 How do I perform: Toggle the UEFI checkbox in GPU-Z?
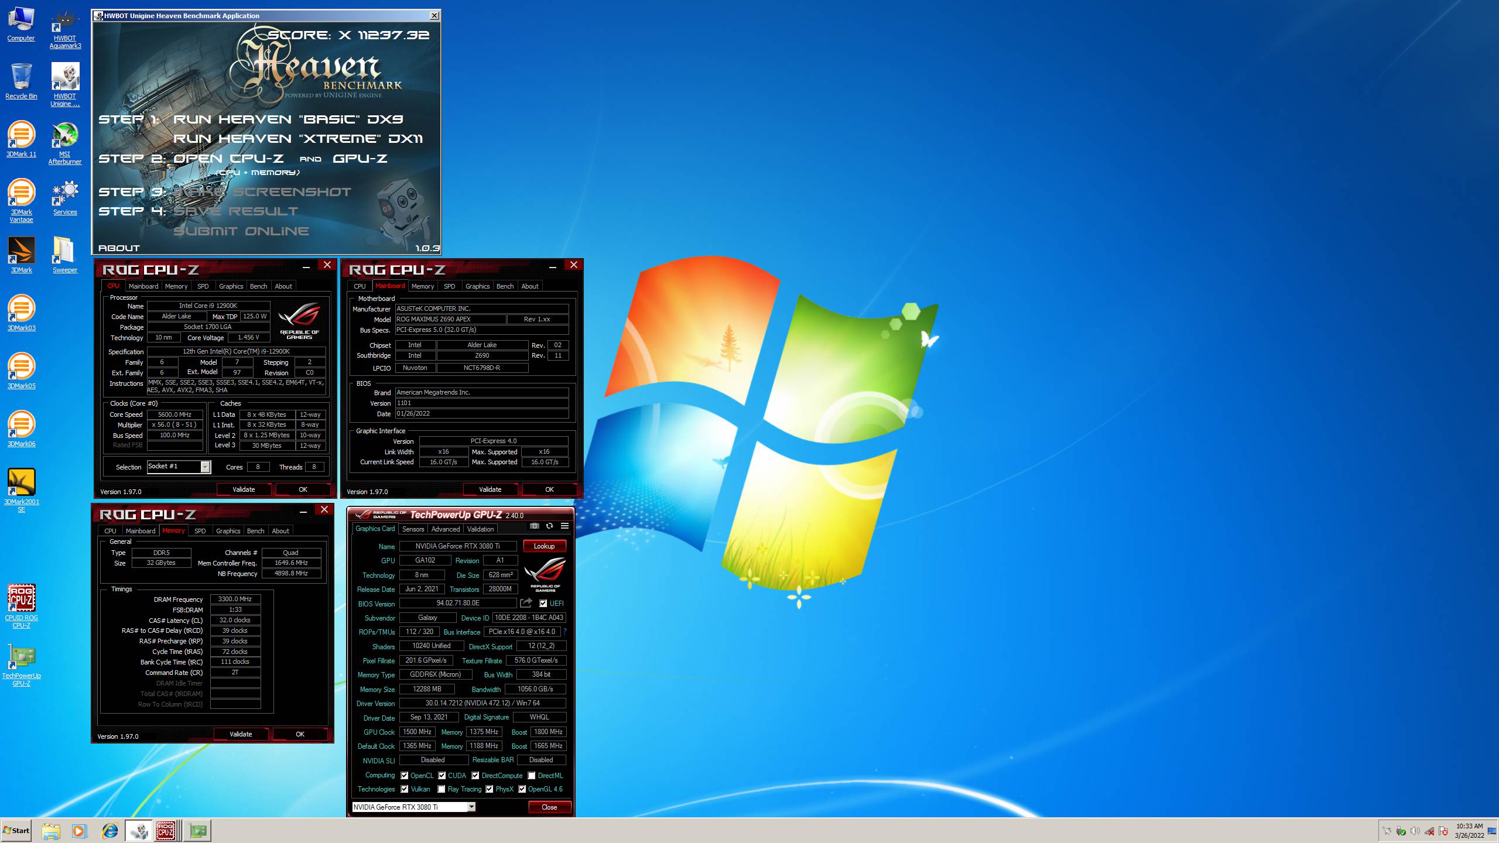coord(543,604)
